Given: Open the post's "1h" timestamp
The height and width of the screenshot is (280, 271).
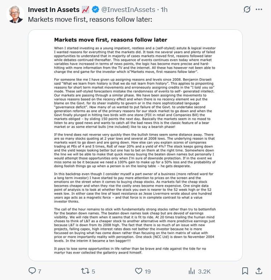Looking at the screenshot, I should tap(164, 10).
